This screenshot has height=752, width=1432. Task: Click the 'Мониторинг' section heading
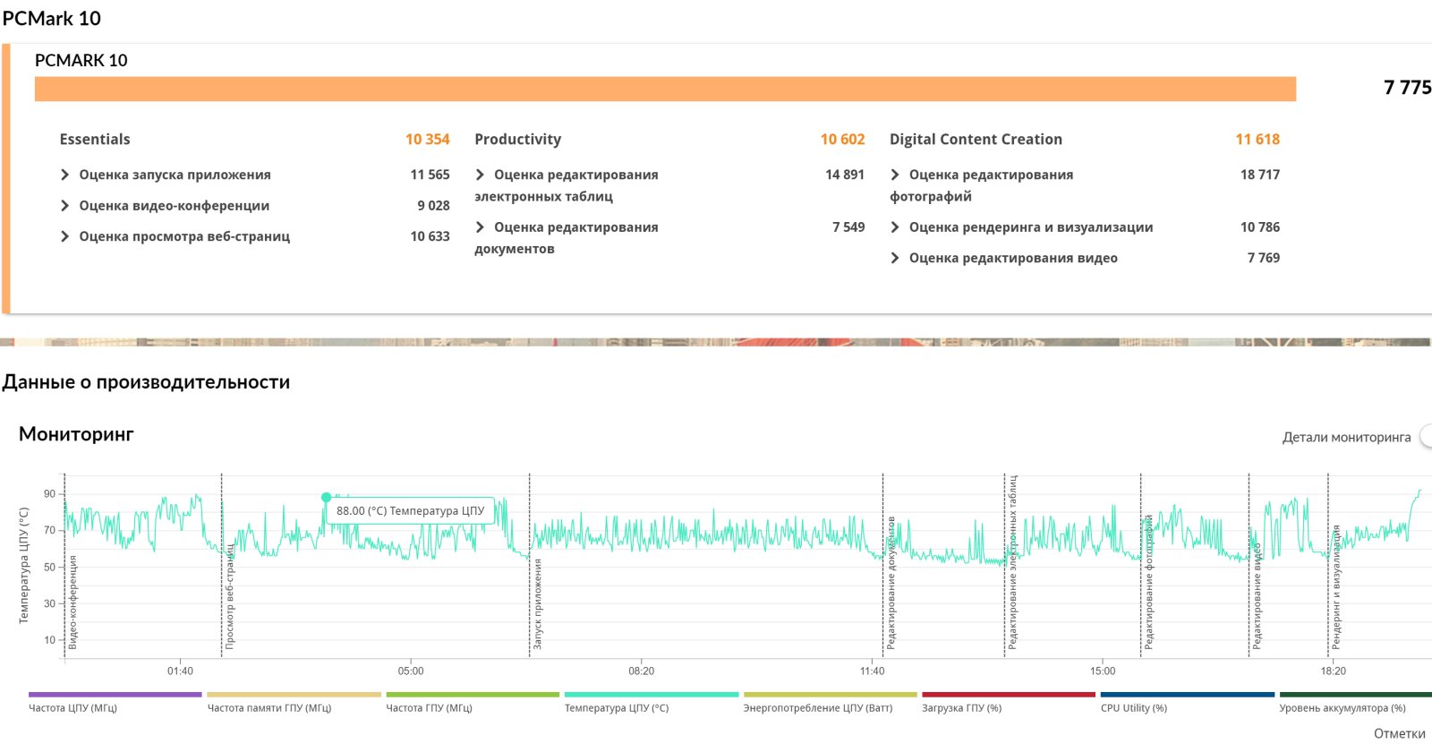(x=76, y=434)
